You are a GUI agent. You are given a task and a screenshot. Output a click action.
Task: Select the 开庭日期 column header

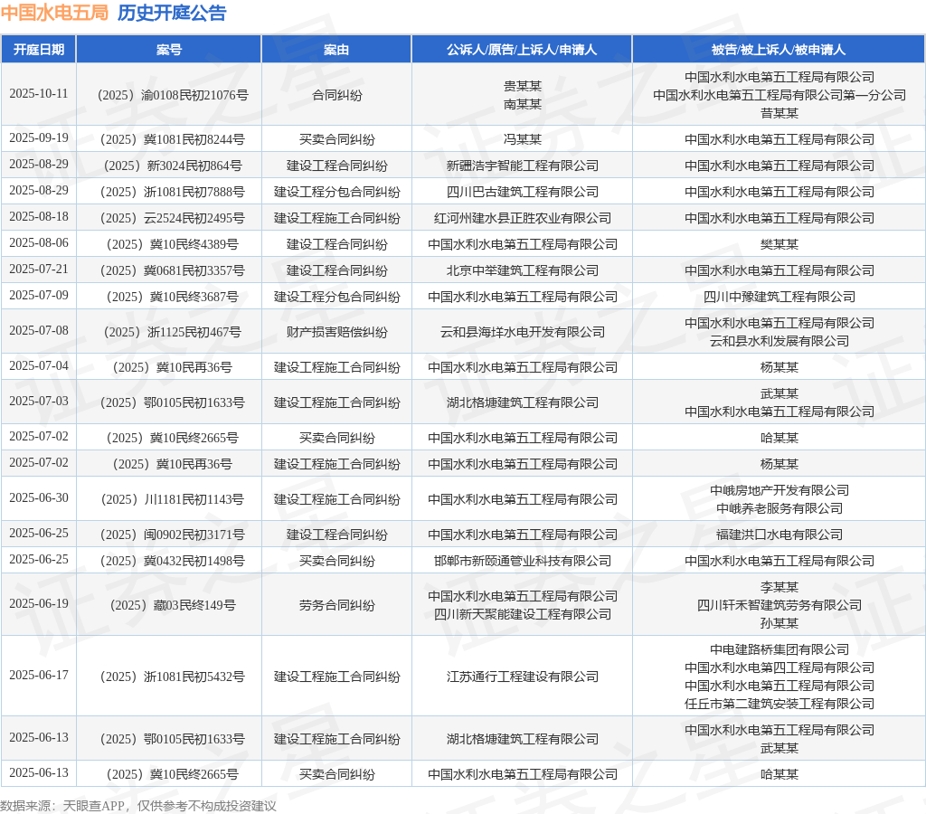[39, 50]
